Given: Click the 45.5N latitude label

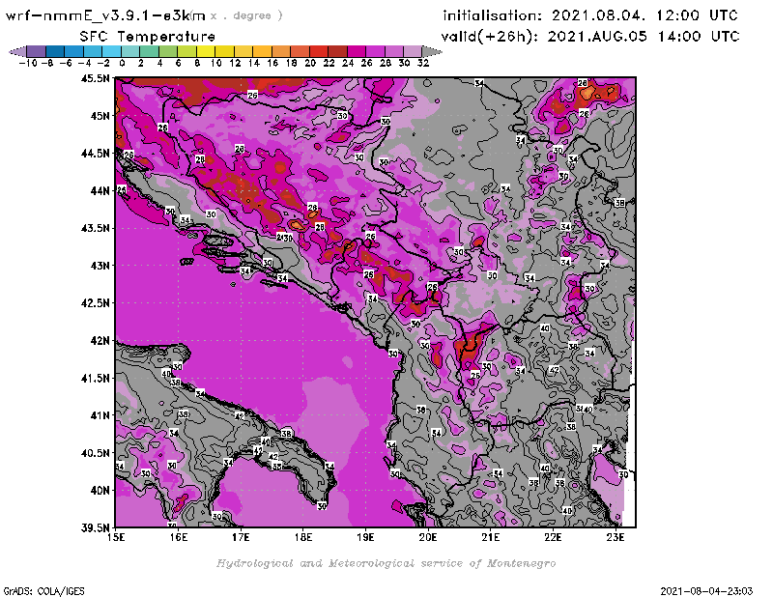Looking at the screenshot, I should tap(95, 78).
